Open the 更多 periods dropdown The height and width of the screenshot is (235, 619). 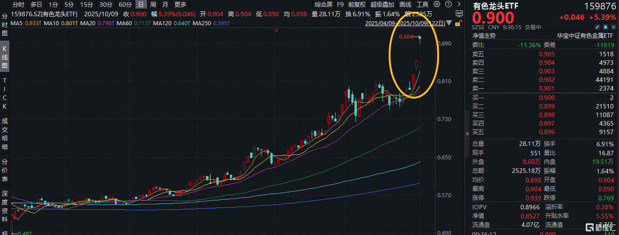point(180,5)
